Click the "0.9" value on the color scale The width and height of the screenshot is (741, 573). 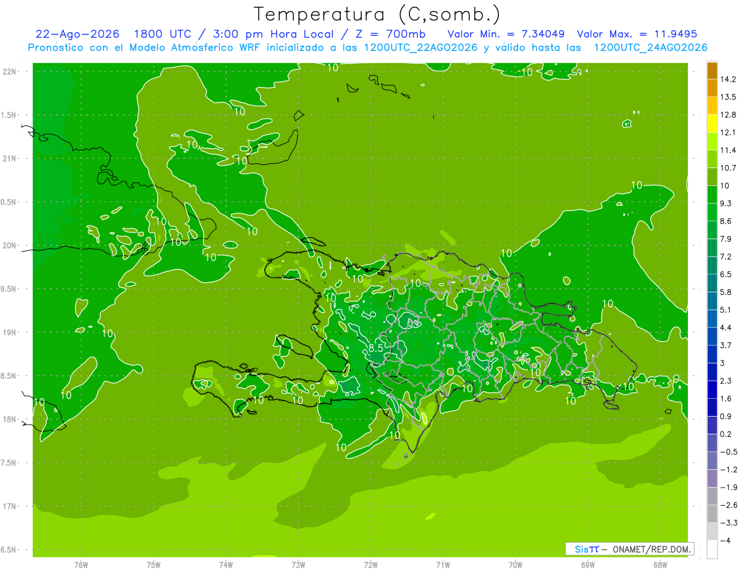(x=726, y=416)
